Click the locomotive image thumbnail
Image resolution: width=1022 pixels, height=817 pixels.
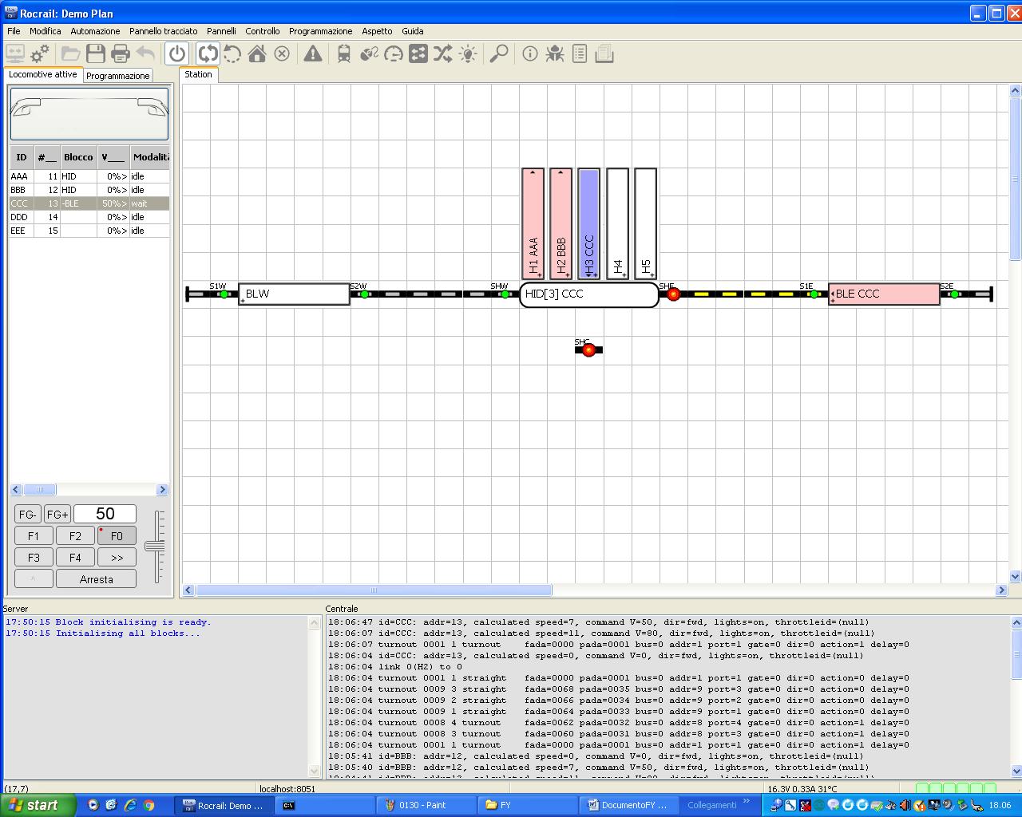89,114
